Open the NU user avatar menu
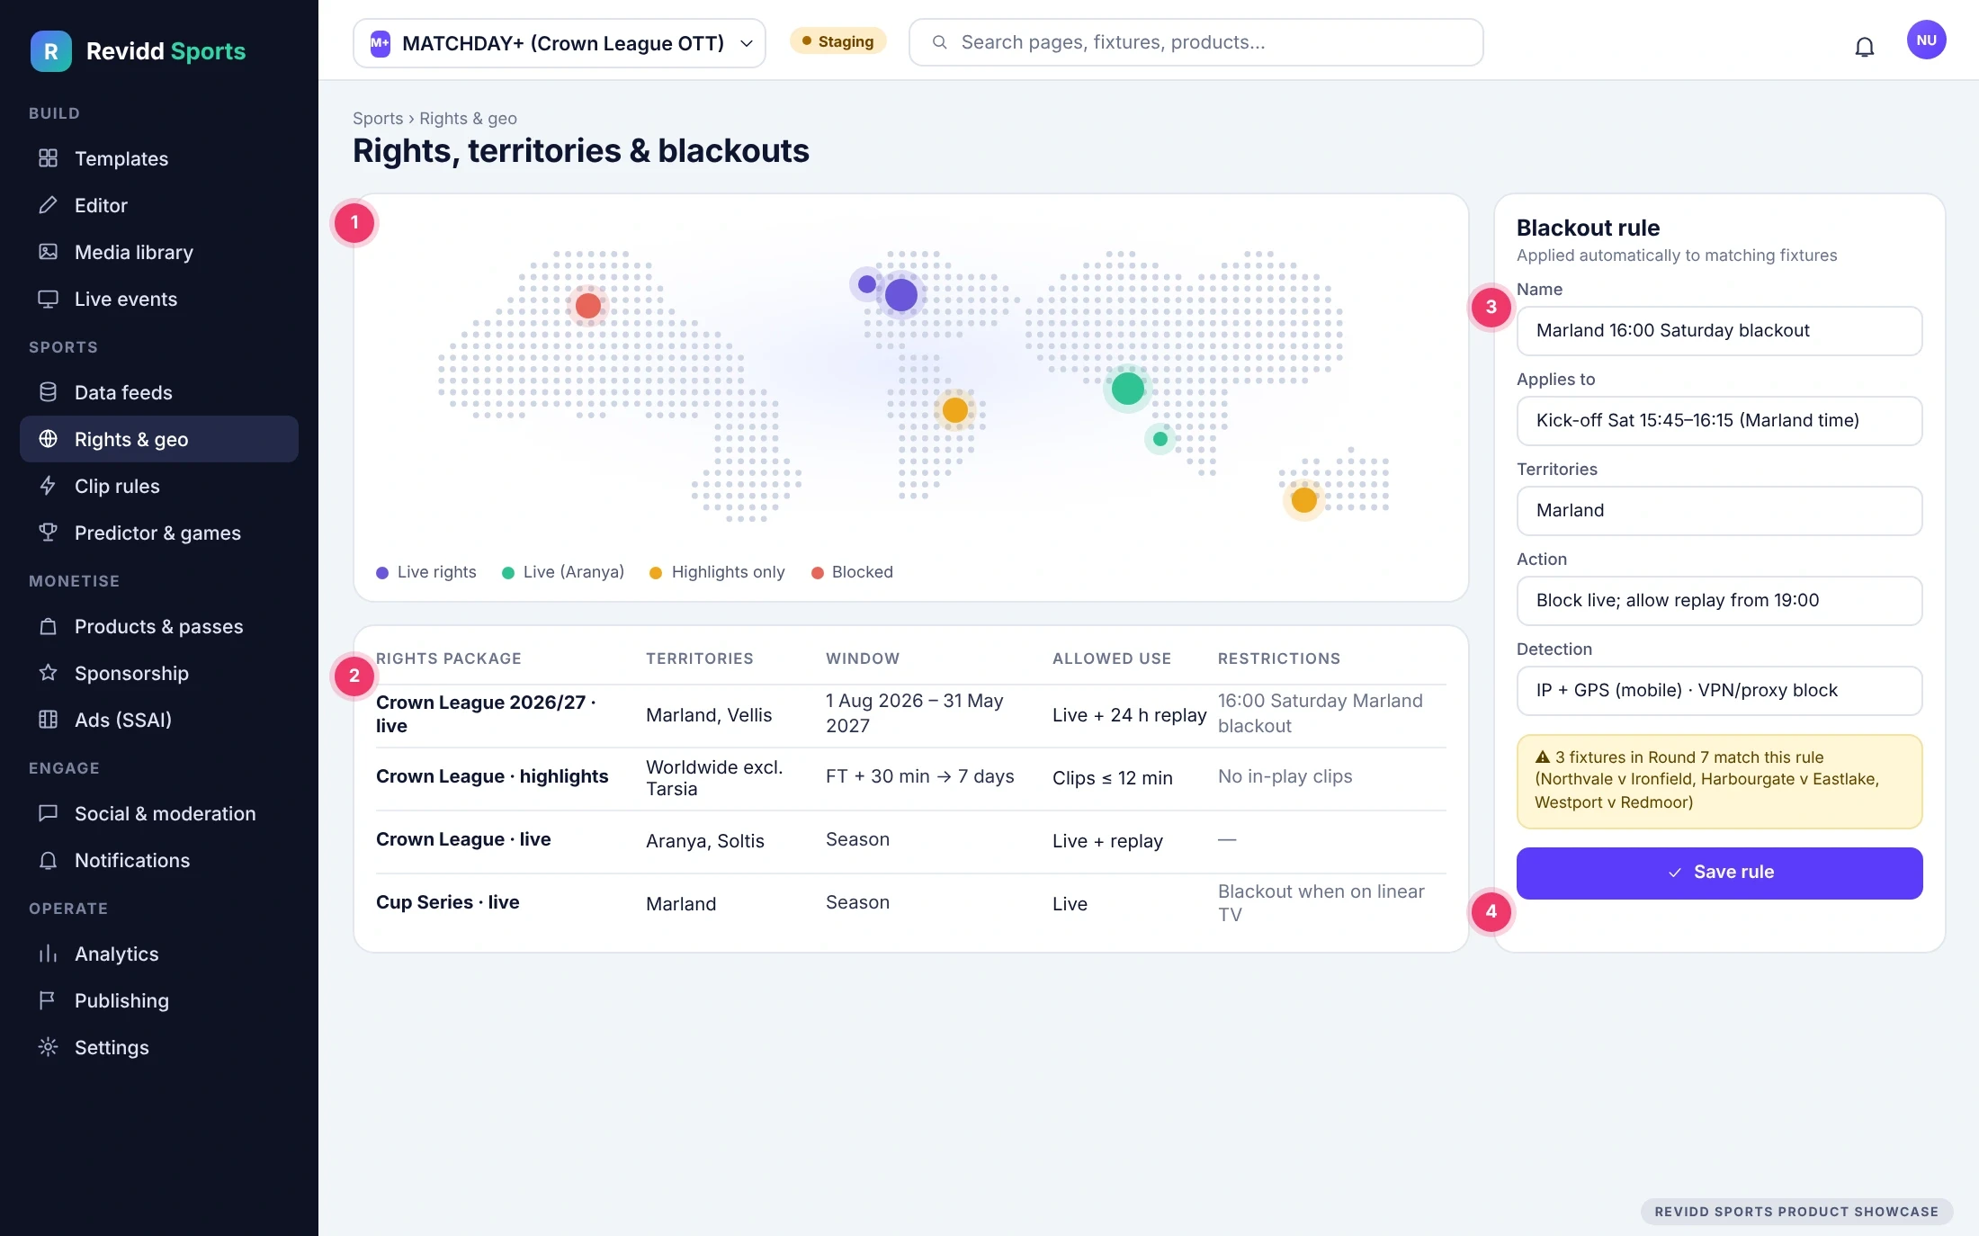 1926,40
